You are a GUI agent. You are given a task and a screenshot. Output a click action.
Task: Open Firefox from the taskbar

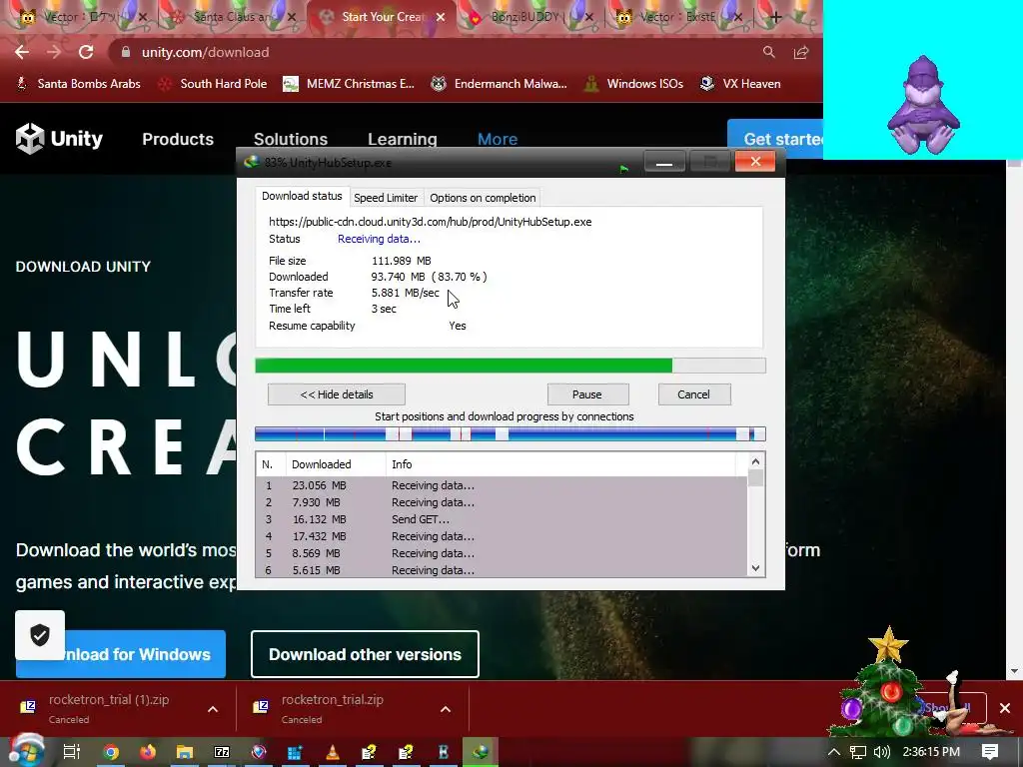click(148, 752)
